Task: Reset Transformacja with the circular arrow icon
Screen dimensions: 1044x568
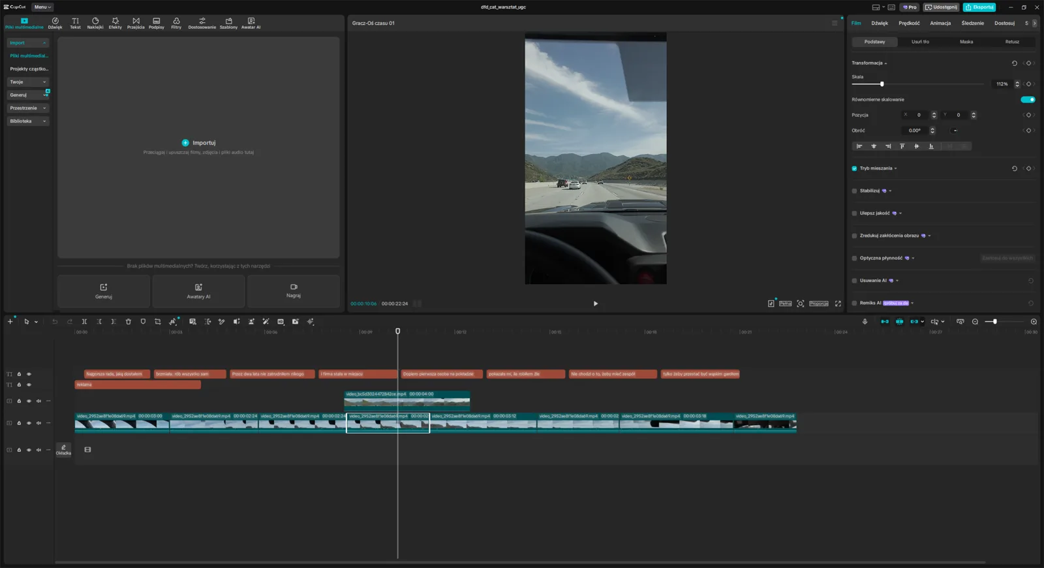Action: (x=1014, y=63)
